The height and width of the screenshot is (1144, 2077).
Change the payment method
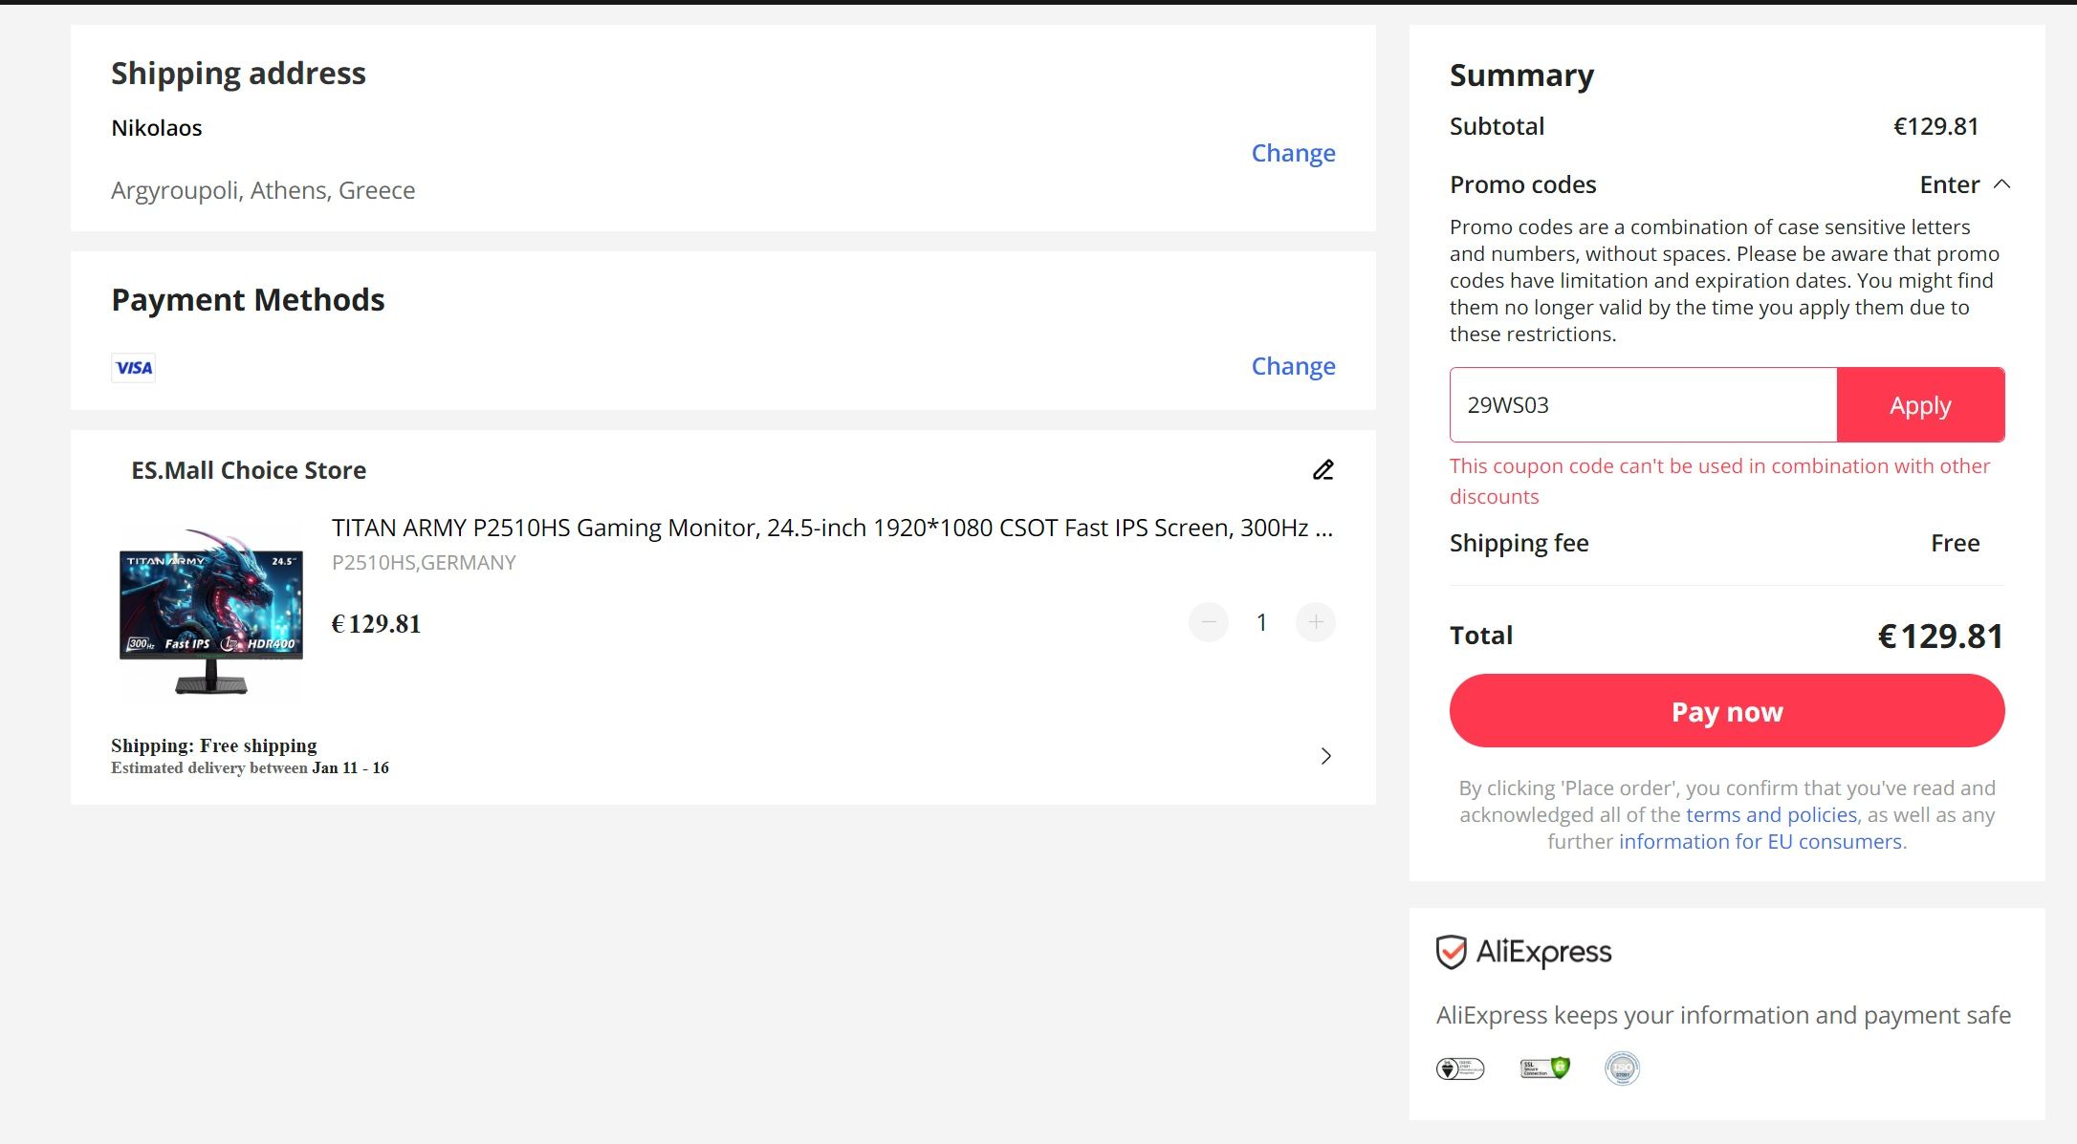pyautogui.click(x=1293, y=366)
